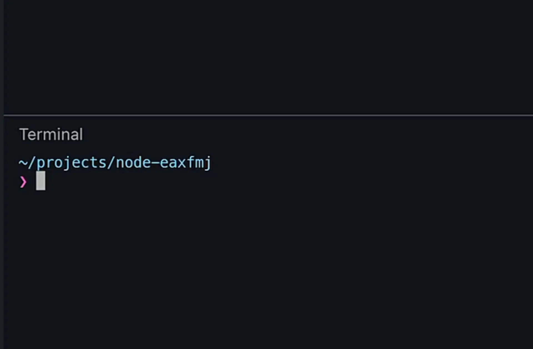Click the hyphen in node-eaxfmj

pos(155,163)
